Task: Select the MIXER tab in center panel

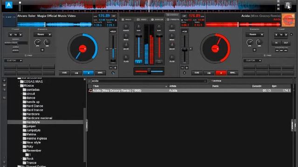Action: click(126, 19)
